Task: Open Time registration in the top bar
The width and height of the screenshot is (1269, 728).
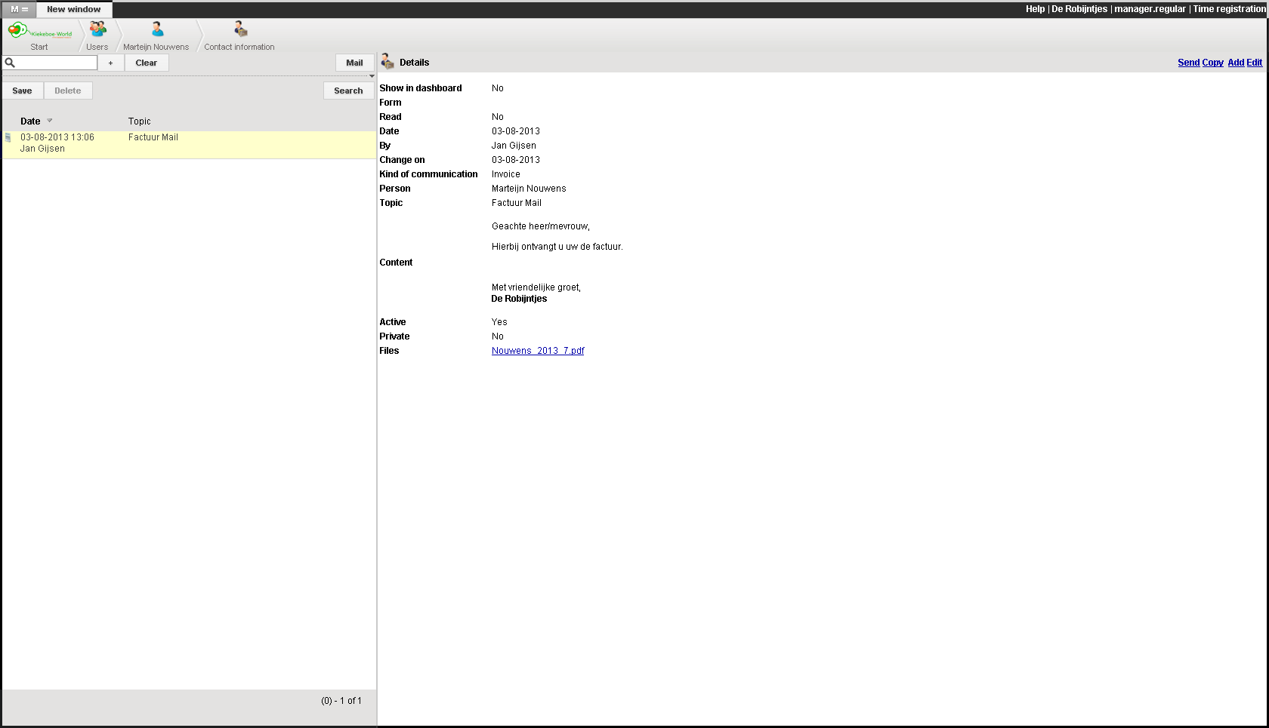Action: [x=1229, y=9]
